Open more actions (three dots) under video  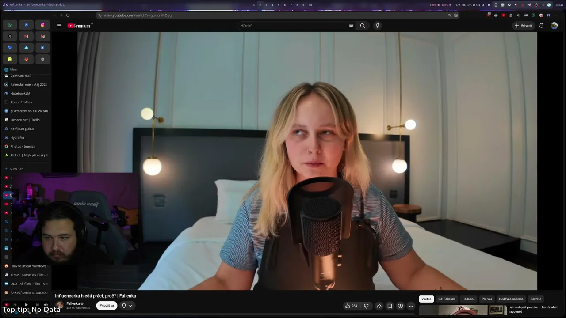click(x=411, y=306)
